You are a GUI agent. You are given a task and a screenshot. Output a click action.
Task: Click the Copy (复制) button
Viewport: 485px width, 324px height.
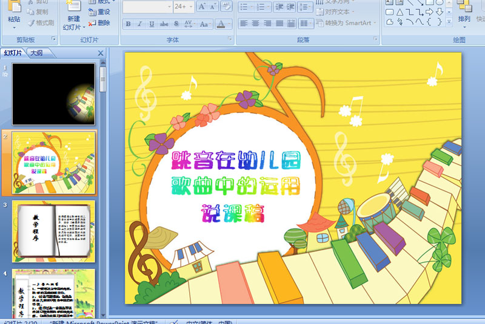(x=38, y=11)
